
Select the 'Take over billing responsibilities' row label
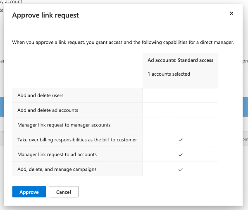point(77,140)
